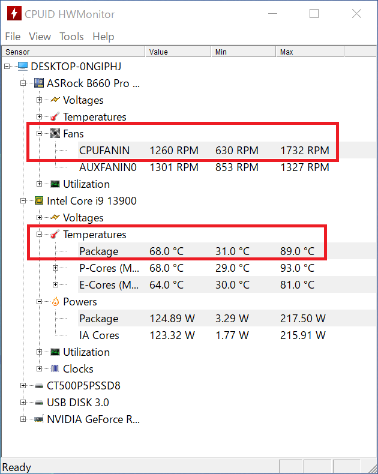Viewport: 378px width, 474px height.
Task: Click the 64.0 °C E-Cores value
Action: point(167,284)
